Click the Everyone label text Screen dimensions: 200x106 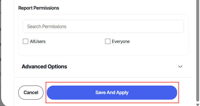(x=121, y=41)
